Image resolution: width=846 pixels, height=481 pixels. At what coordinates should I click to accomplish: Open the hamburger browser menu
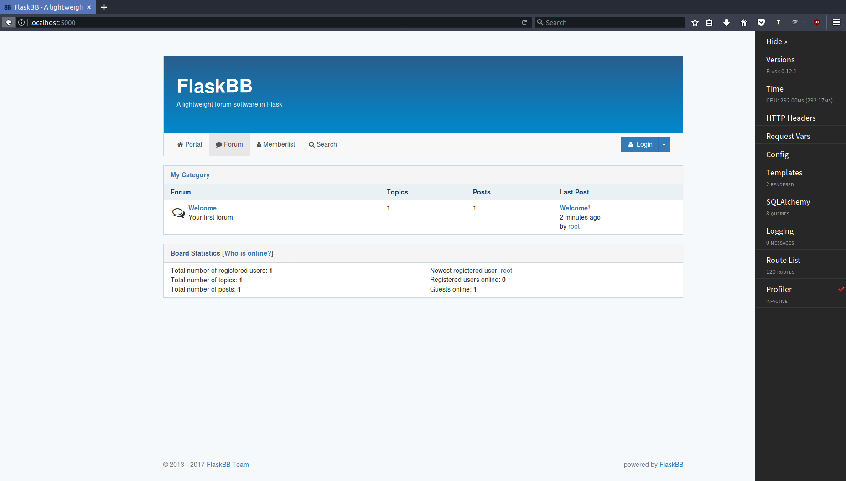(836, 22)
